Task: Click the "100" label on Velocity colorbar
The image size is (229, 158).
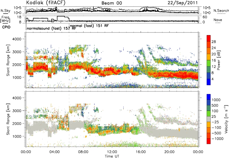Action: tap(215, 111)
